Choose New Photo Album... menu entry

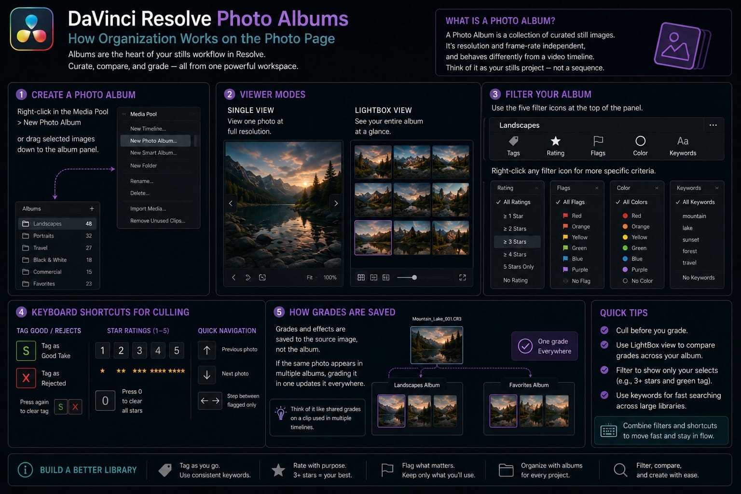tap(155, 141)
